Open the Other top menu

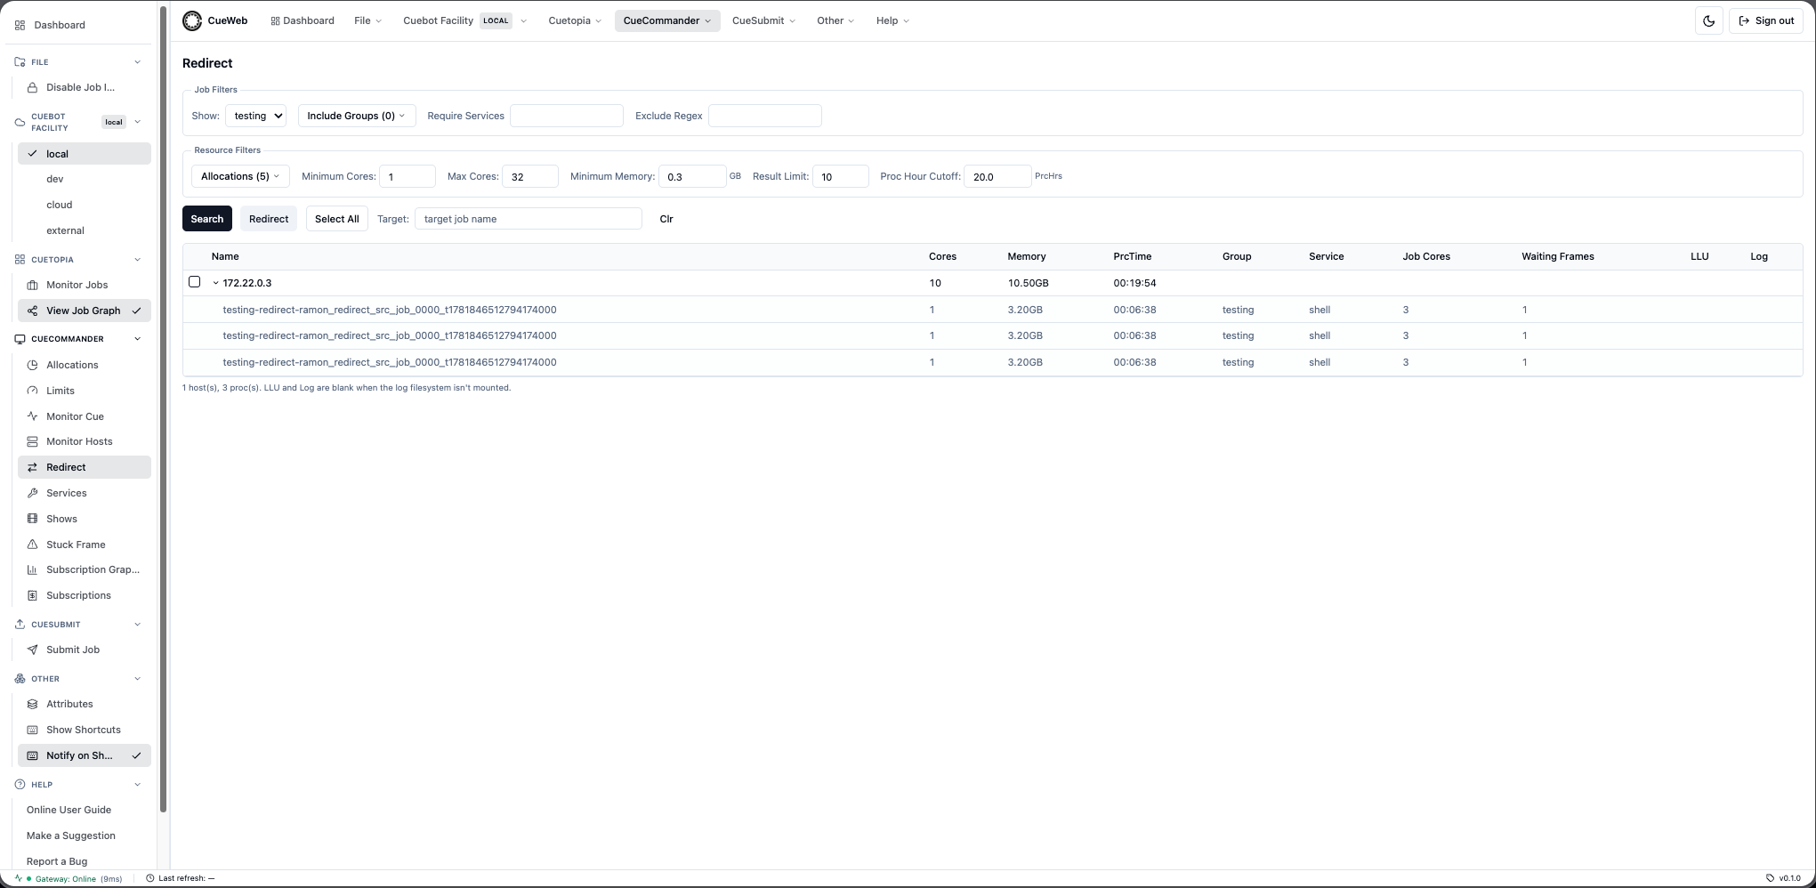835,20
